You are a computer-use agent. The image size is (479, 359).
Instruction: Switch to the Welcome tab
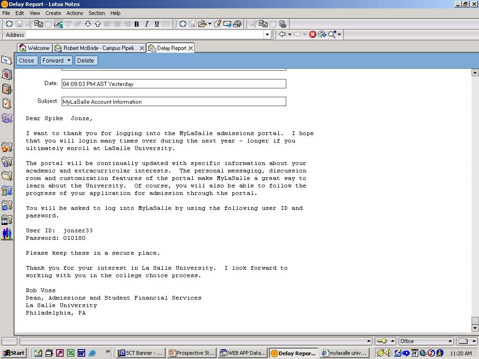[x=34, y=48]
